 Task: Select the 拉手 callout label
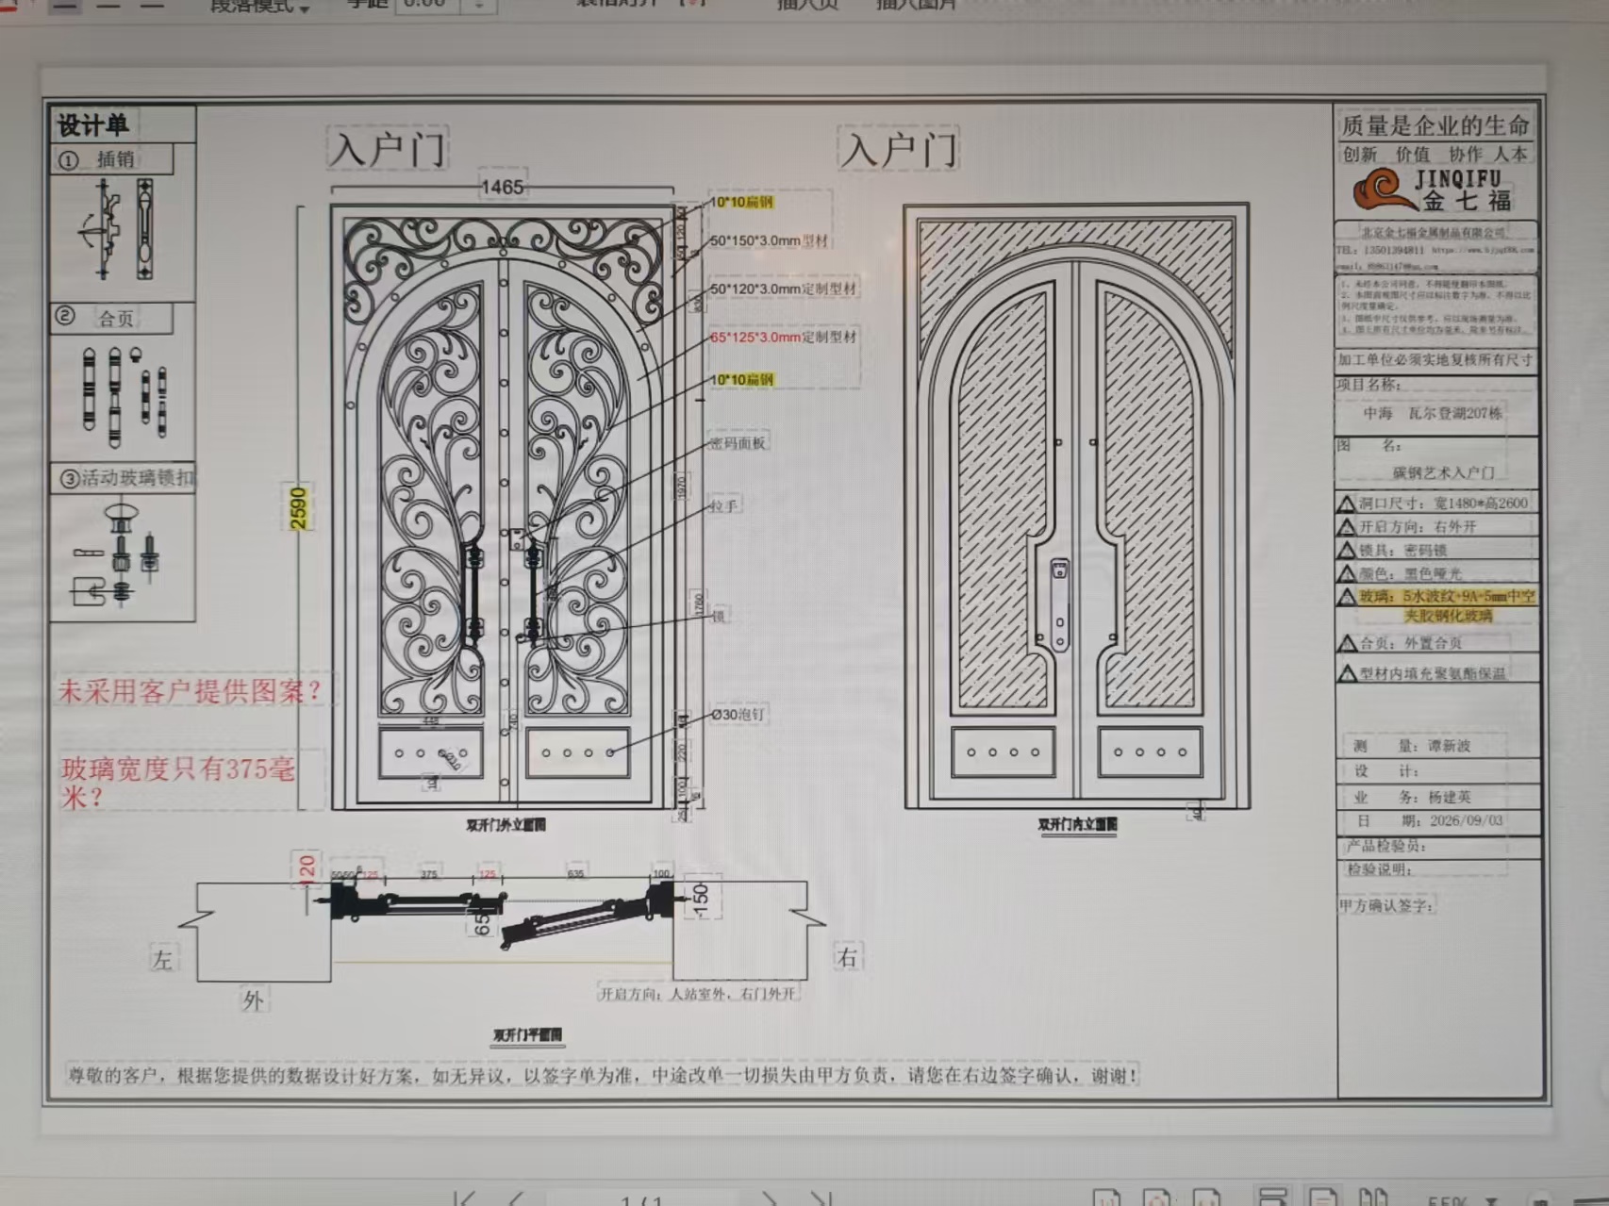pos(723,506)
